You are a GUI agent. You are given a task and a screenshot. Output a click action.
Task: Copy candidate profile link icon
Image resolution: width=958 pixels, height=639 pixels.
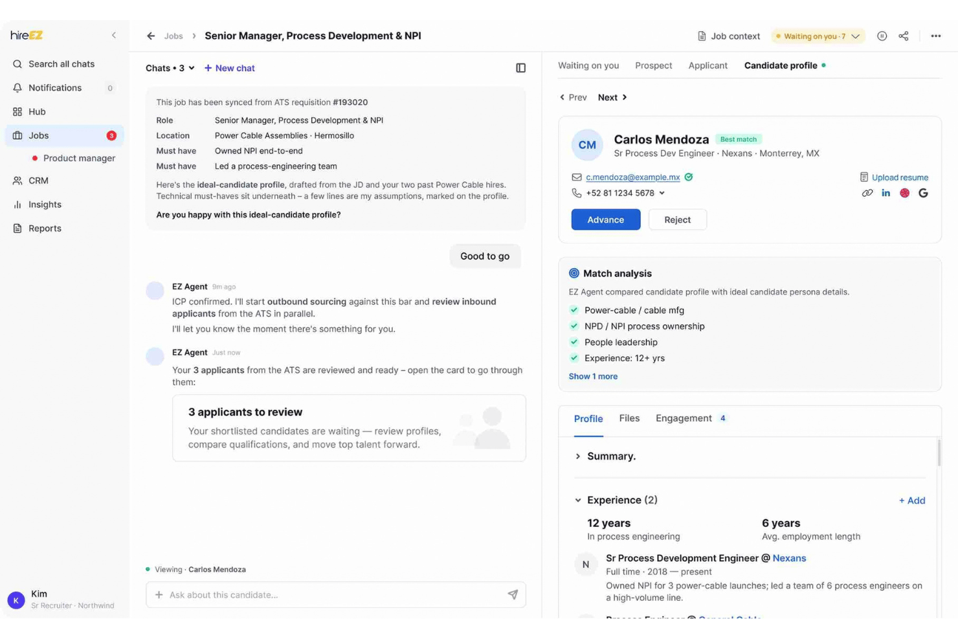(867, 193)
